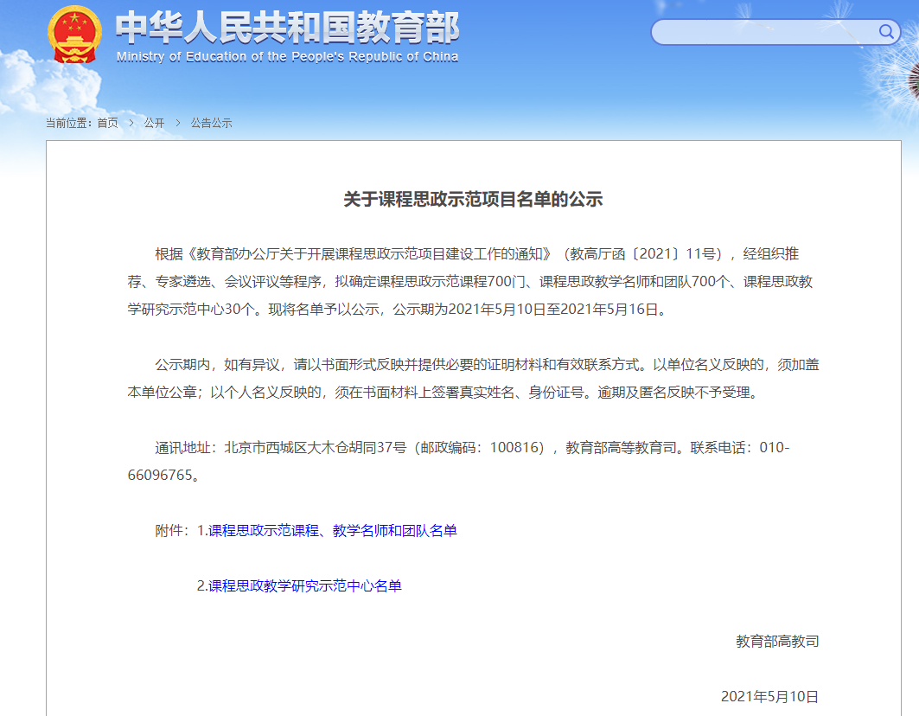Click the 教育部高教司 signature text

(x=777, y=641)
